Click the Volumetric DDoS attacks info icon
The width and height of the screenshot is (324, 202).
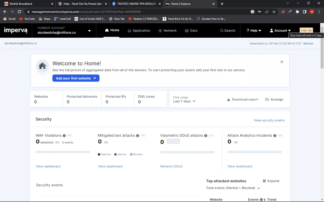click(x=206, y=136)
